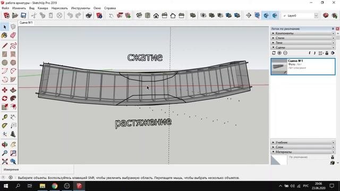The width and height of the screenshot is (340, 191).
Task: Collapse the Сцены panel
Action: point(303,47)
